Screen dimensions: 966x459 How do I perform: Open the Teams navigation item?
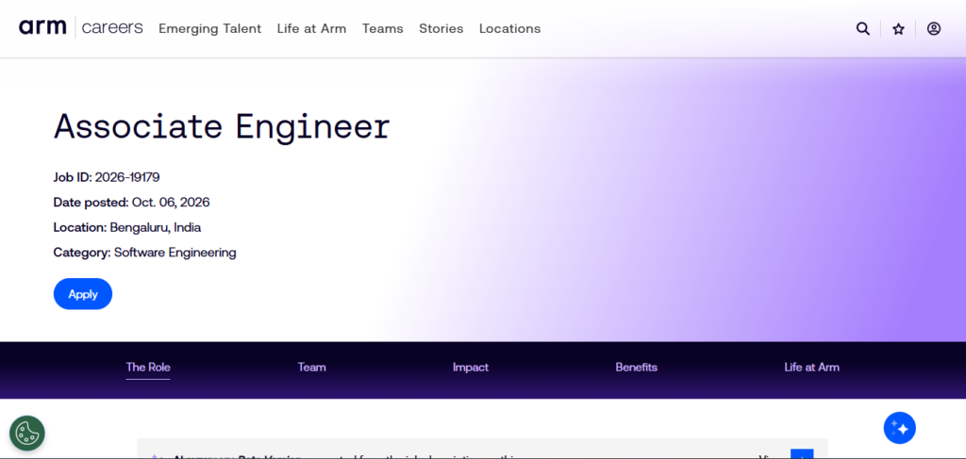(383, 28)
